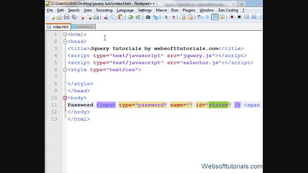Open the Edit menu
Image resolution: width=308 pixels, height=173 pixels.
click(60, 10)
